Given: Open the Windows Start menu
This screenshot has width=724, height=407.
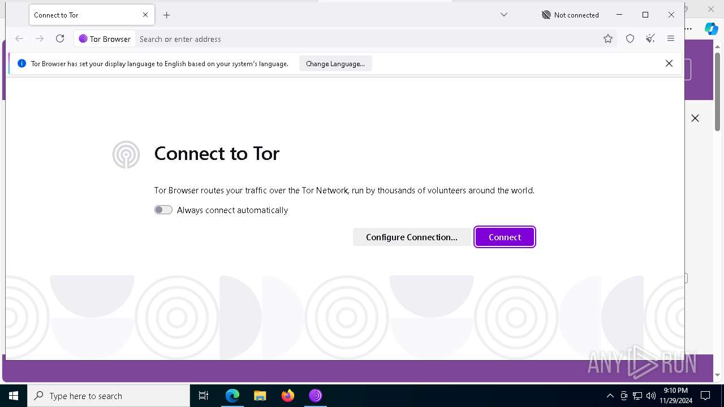Looking at the screenshot, I should tap(14, 396).
